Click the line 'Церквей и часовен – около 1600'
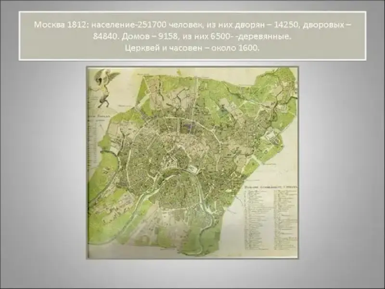 pyautogui.click(x=192, y=48)
